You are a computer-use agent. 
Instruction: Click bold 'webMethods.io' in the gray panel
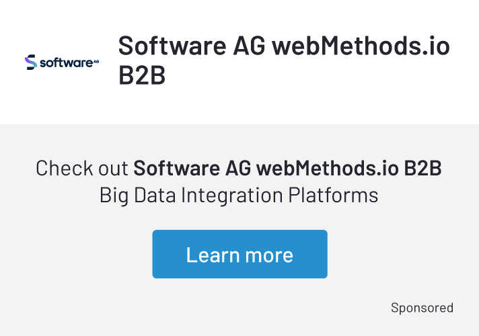pos(327,168)
